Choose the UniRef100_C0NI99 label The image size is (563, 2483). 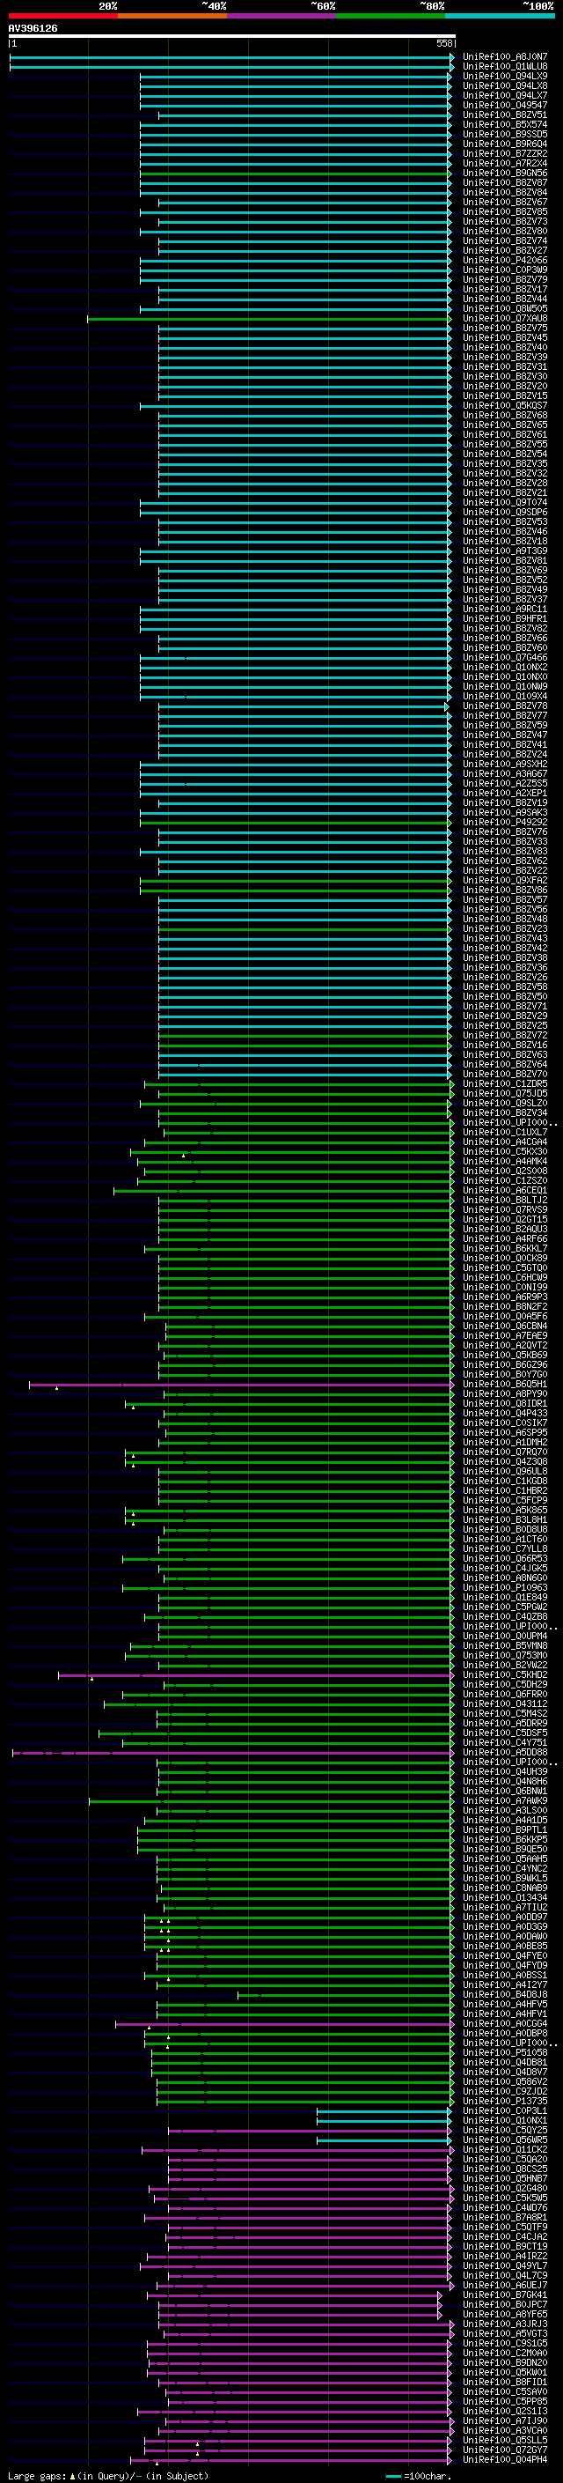(505, 1287)
